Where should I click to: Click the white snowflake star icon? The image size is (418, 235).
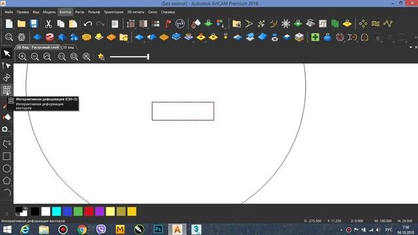[285, 23]
